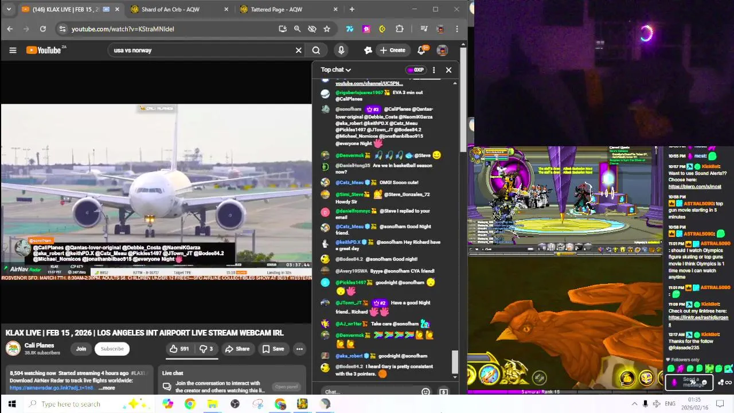Close the Shard of An Orb tab
734x413 pixels.
(226, 9)
